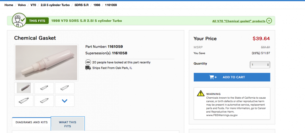Open the 2.5l 5 cylinder Turbo breadcrumb
Screen dimensions: 305x133
click(55, 5)
